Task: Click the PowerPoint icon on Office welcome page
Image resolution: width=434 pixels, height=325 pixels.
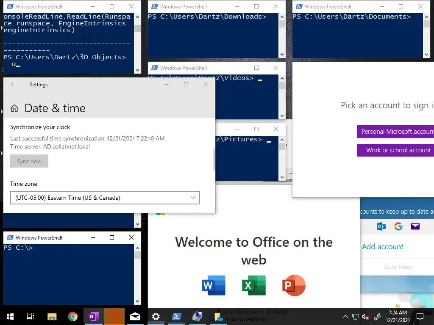Action: pos(294,285)
